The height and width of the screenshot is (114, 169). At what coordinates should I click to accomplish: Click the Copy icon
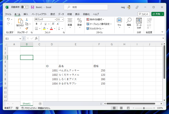27,24
